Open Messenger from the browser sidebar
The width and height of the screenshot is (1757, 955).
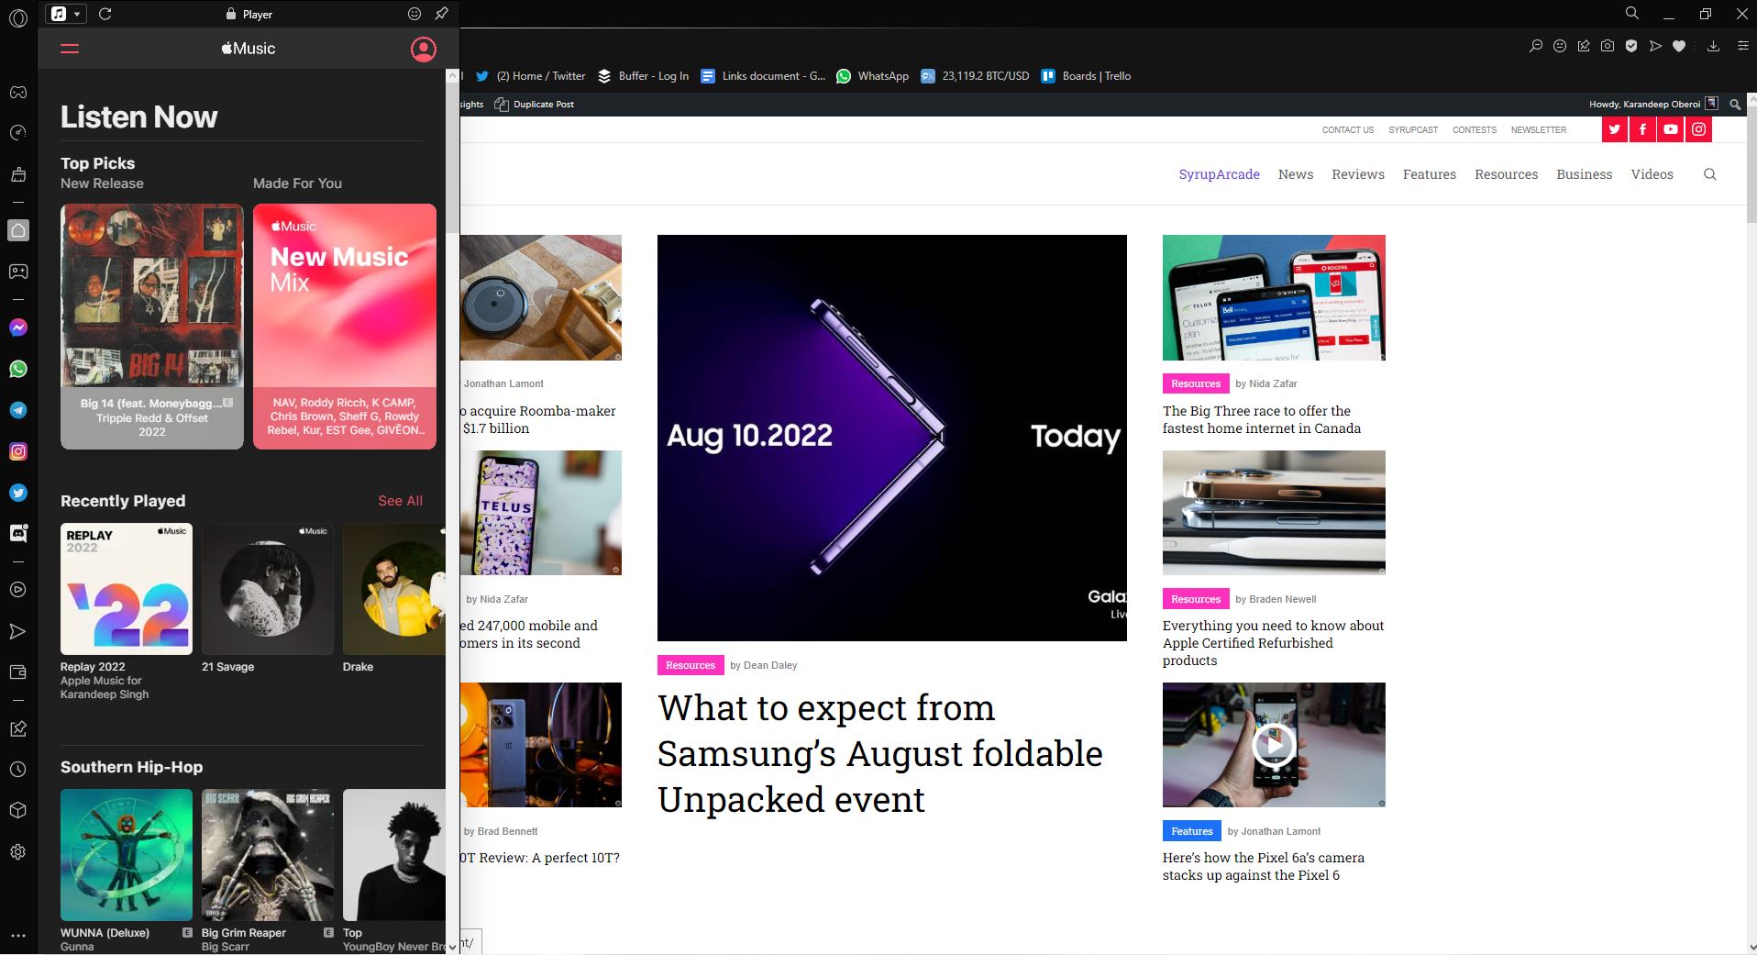coord(18,328)
